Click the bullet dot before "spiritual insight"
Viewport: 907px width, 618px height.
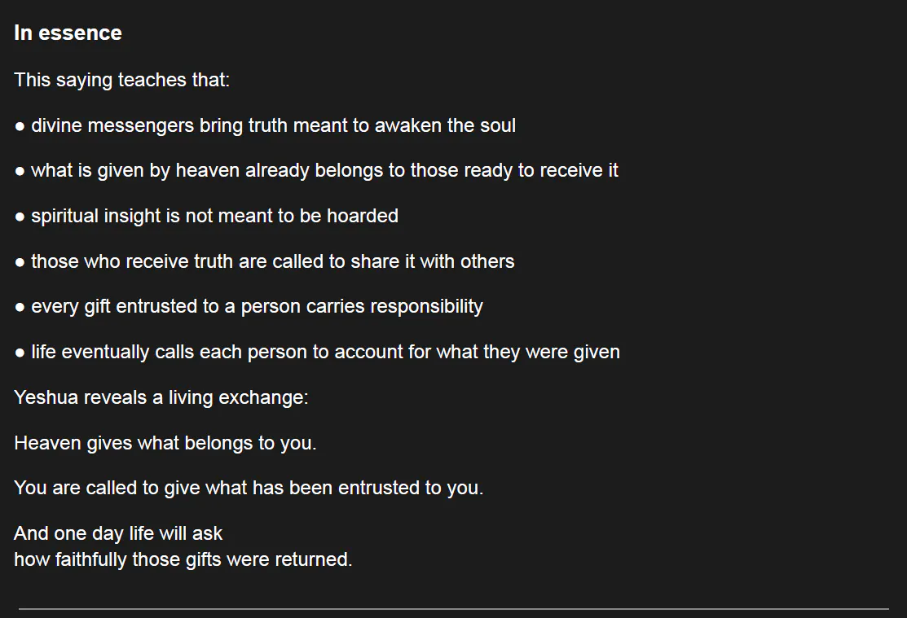20,217
